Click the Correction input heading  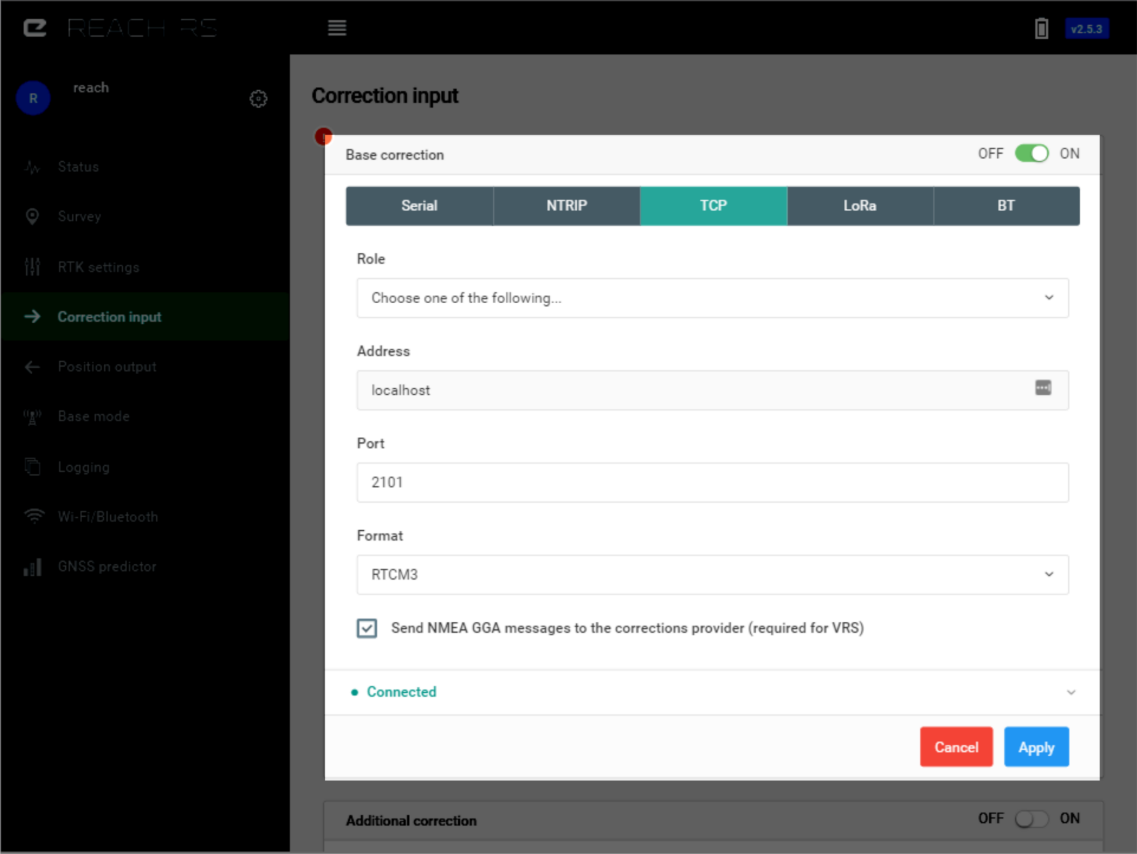tap(385, 96)
